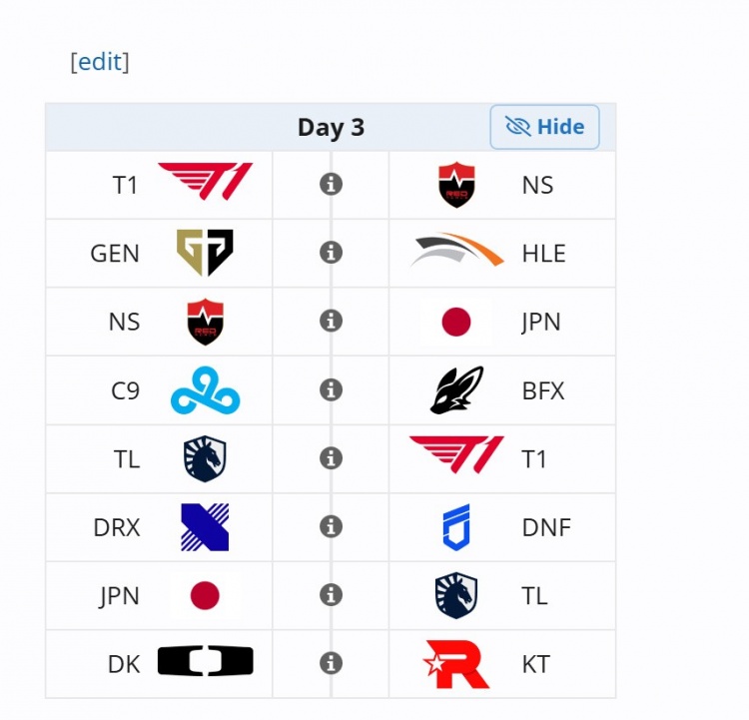The height and width of the screenshot is (720, 749).
Task: Open info icon for DRX vs DNF
Action: [331, 526]
